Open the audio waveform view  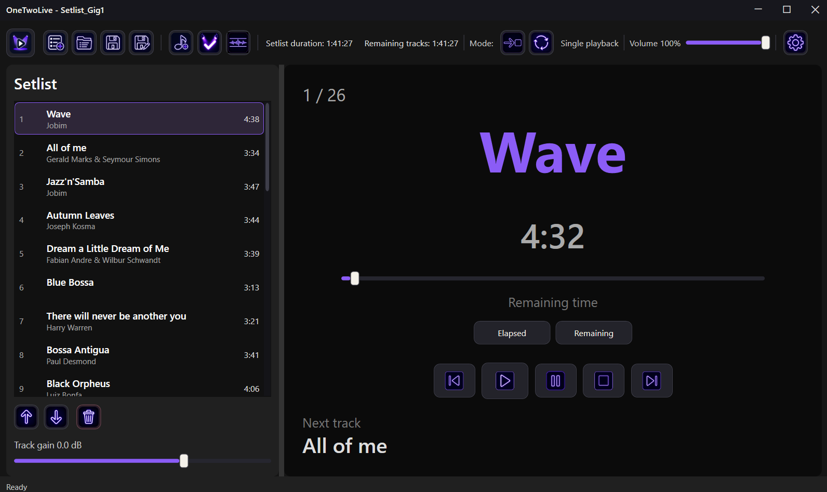[x=238, y=43]
